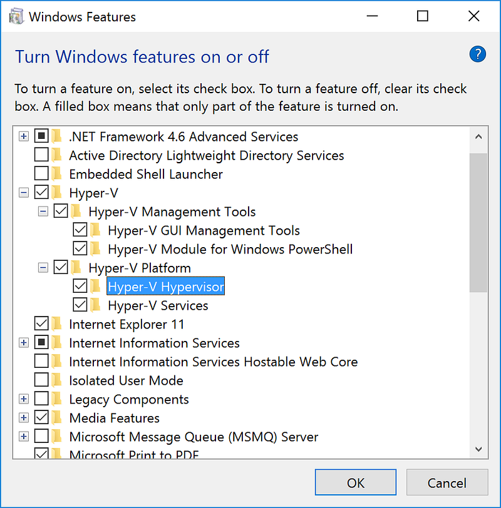Uncheck Hyper-V Management Tools checkbox
501x508 pixels.
click(x=61, y=211)
